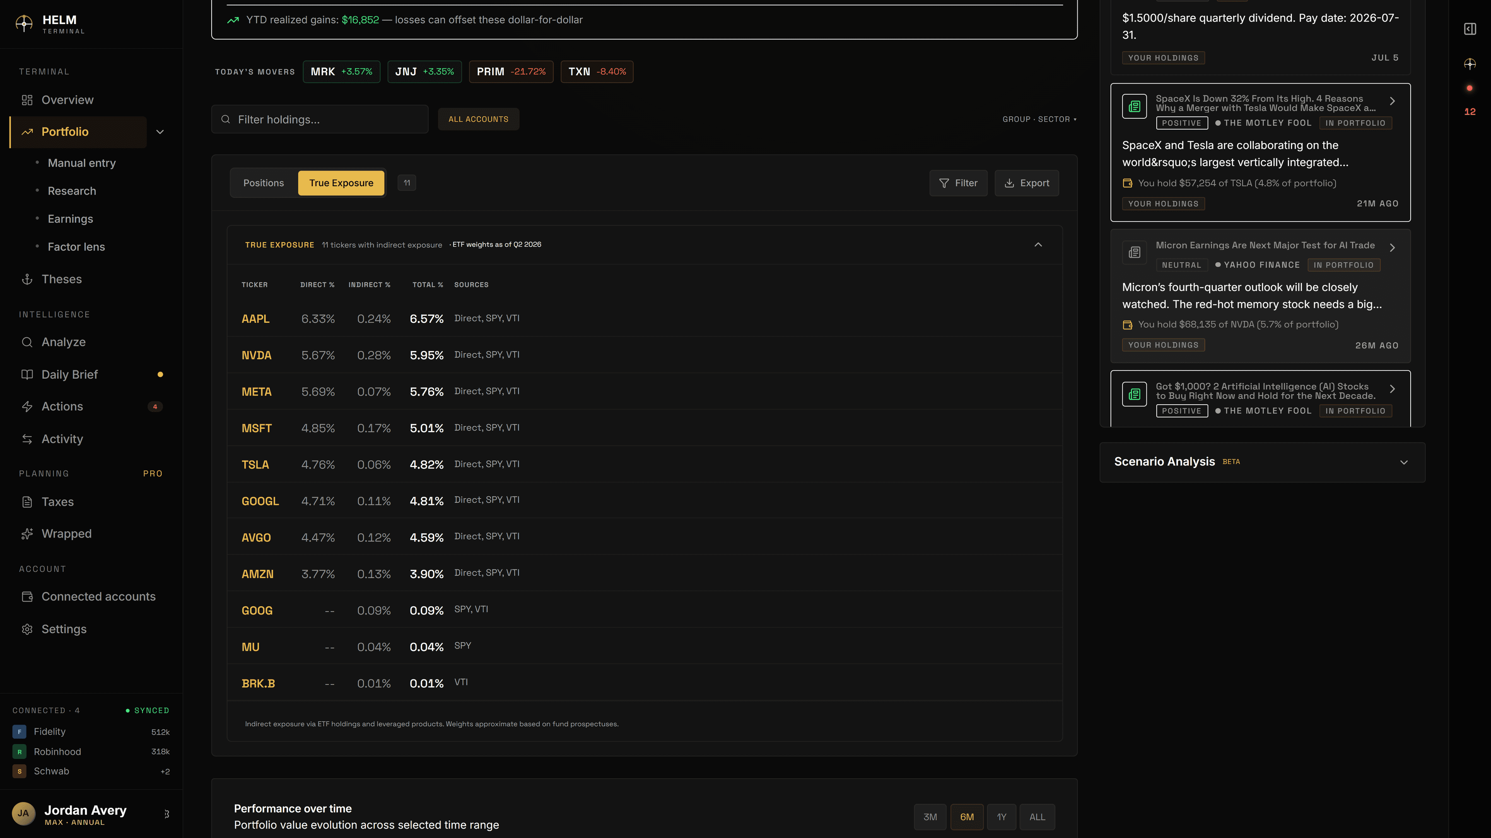Screen dimensions: 1491x838
Task: Click the 11 count badge
Action: (x=407, y=183)
